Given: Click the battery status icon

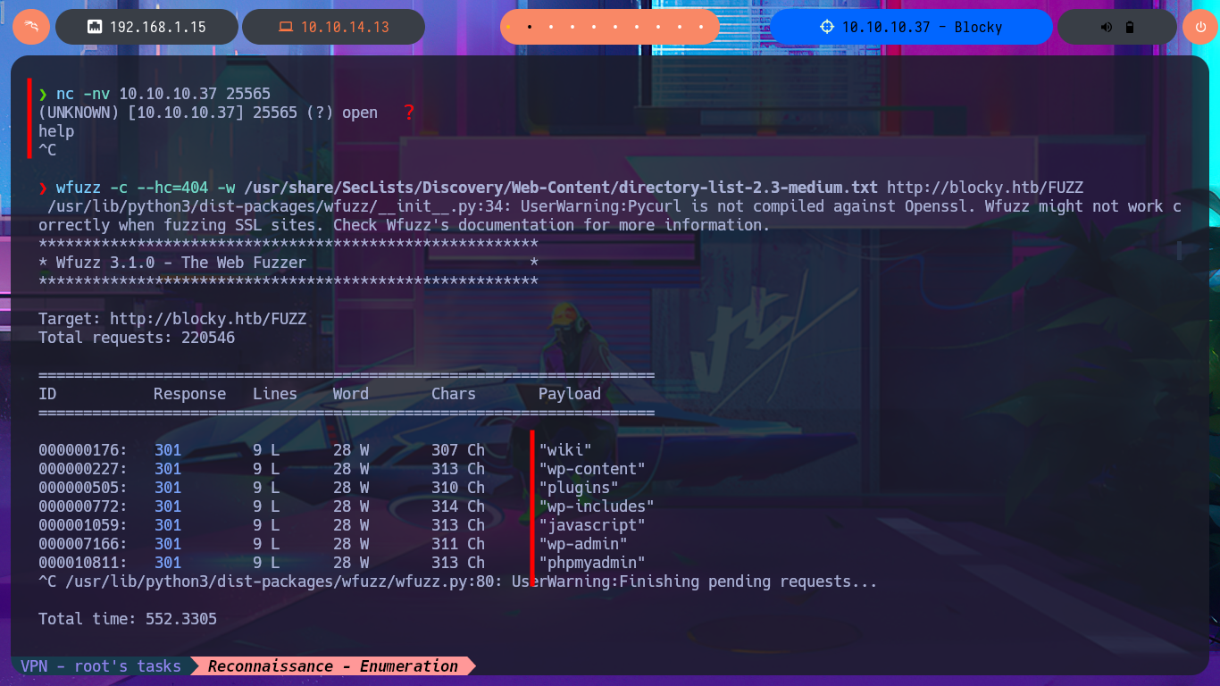Looking at the screenshot, I should click(1130, 27).
